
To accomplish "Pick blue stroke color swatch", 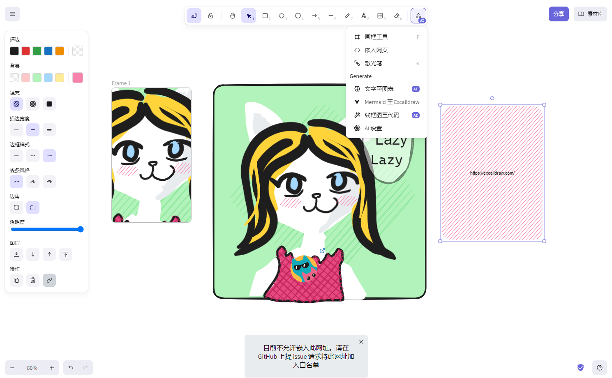I will pos(48,51).
